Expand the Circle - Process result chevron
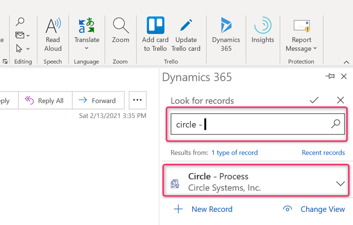This screenshot has height=225, width=353. [x=340, y=183]
